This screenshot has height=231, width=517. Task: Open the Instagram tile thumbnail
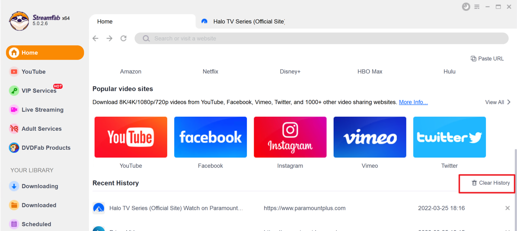290,137
